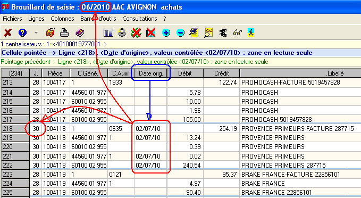Click the Pointage précédent status line
This screenshot has height=198, width=361.
[135, 62]
